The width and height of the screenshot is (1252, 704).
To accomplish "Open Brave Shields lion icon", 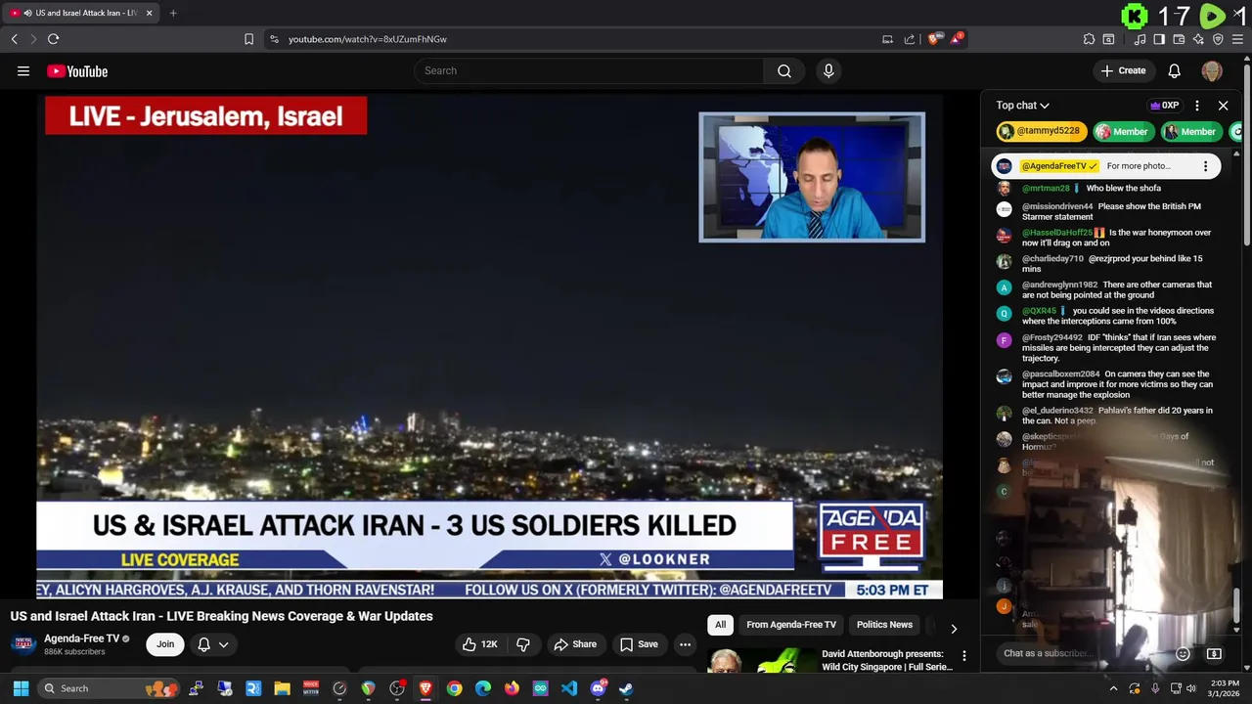I will pyautogui.click(x=933, y=39).
